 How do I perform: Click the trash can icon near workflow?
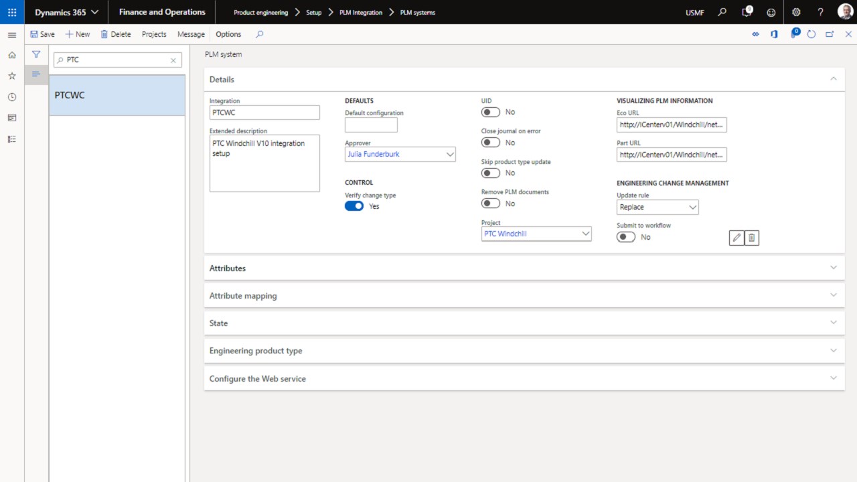[x=752, y=238]
